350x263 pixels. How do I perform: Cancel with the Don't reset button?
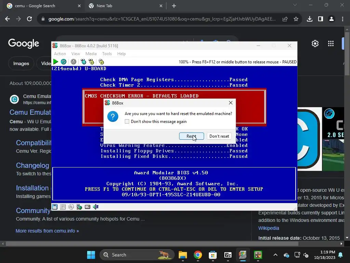(x=219, y=136)
